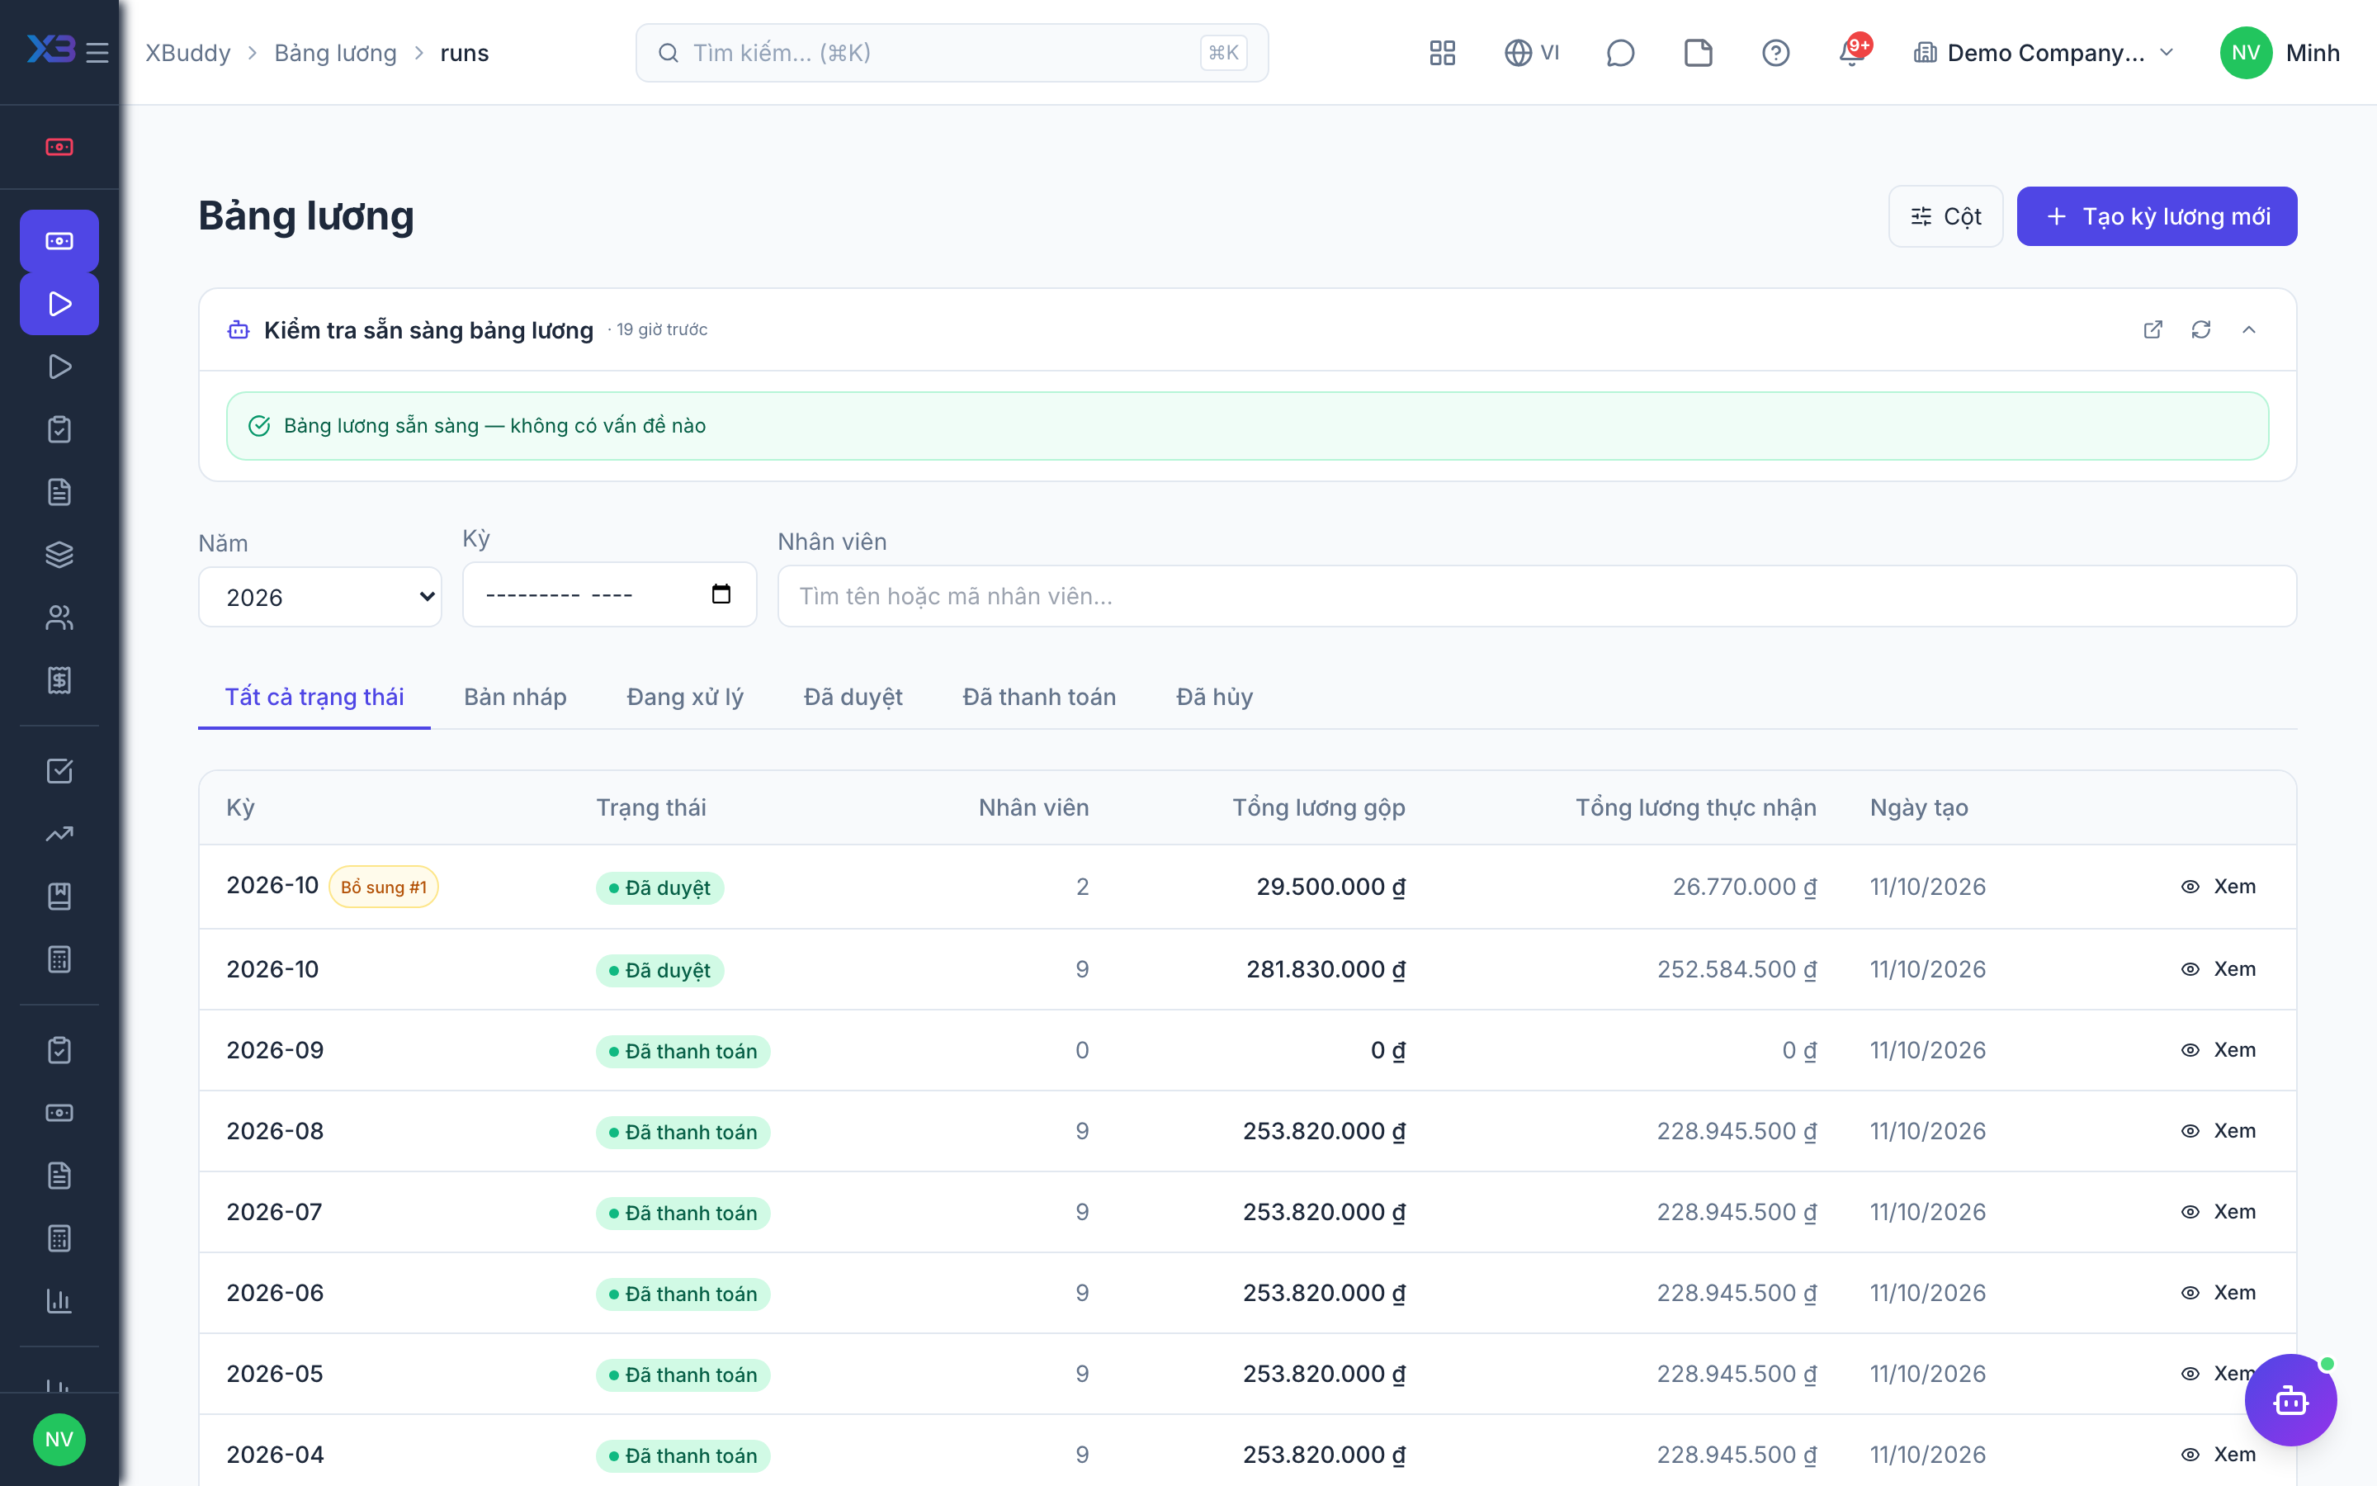
Task: Open the checkbox task icon in sidebar
Action: coord(59,772)
